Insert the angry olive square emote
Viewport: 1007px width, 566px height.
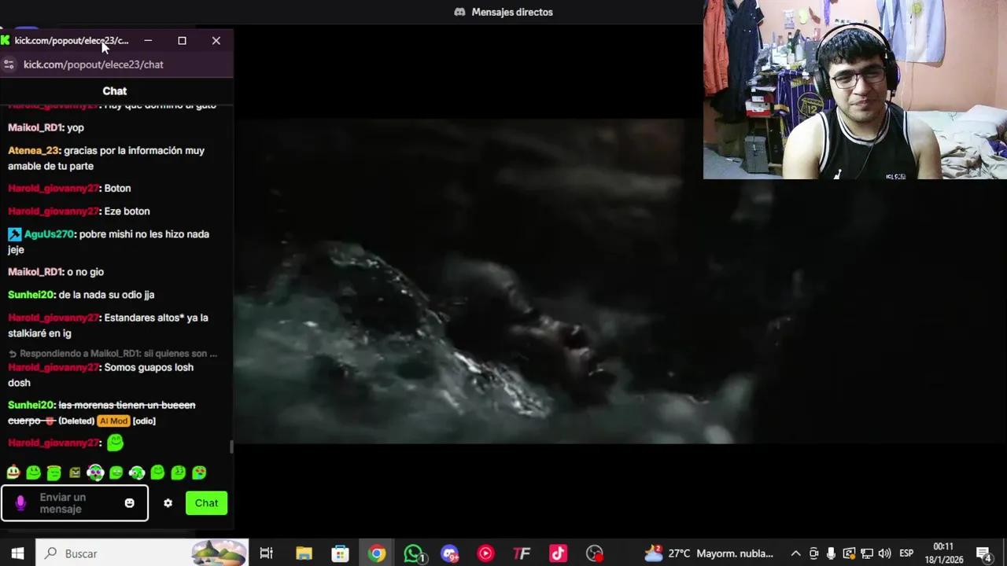[x=75, y=472]
